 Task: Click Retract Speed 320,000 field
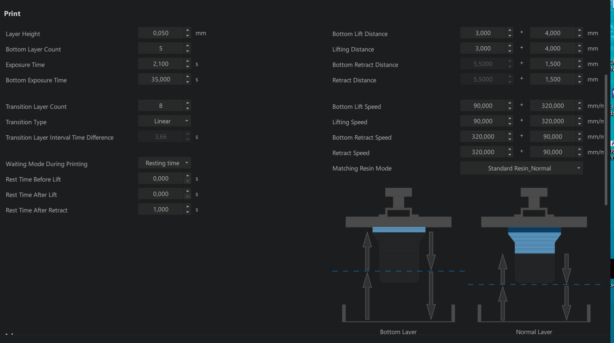483,152
